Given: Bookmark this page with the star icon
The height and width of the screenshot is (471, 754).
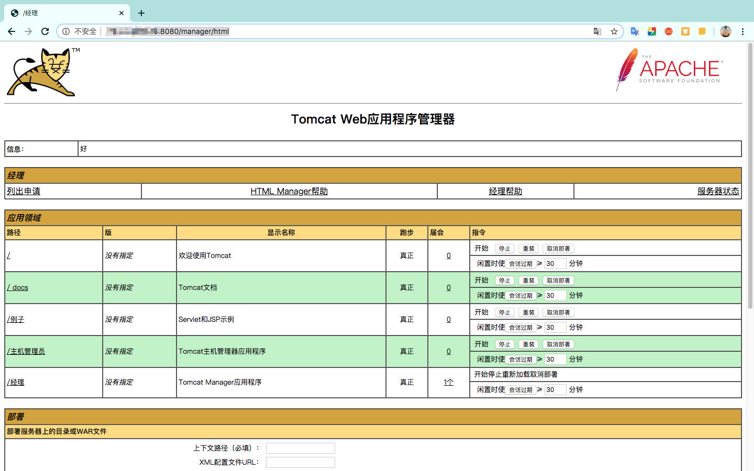Looking at the screenshot, I should tap(614, 31).
